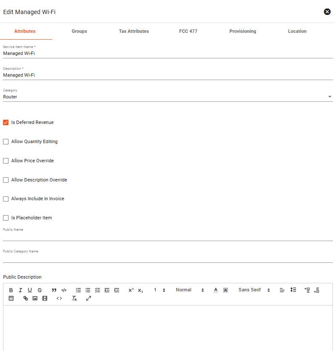Viewport: 335px width, 351px height.
Task: Open the Normal heading style dropdown
Action: 190,290
